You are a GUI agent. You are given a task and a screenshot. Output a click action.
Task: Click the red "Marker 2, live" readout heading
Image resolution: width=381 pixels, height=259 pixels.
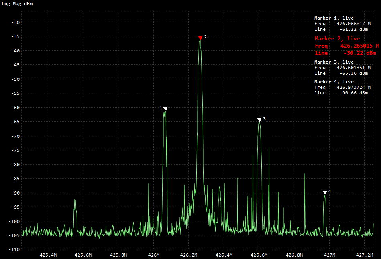[337, 39]
